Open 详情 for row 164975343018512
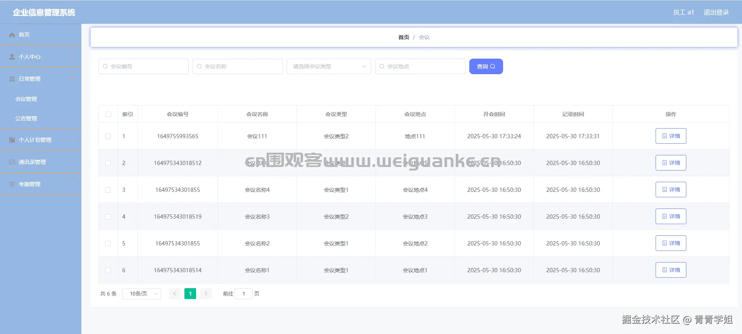Image resolution: width=742 pixels, height=334 pixels. pos(671,163)
